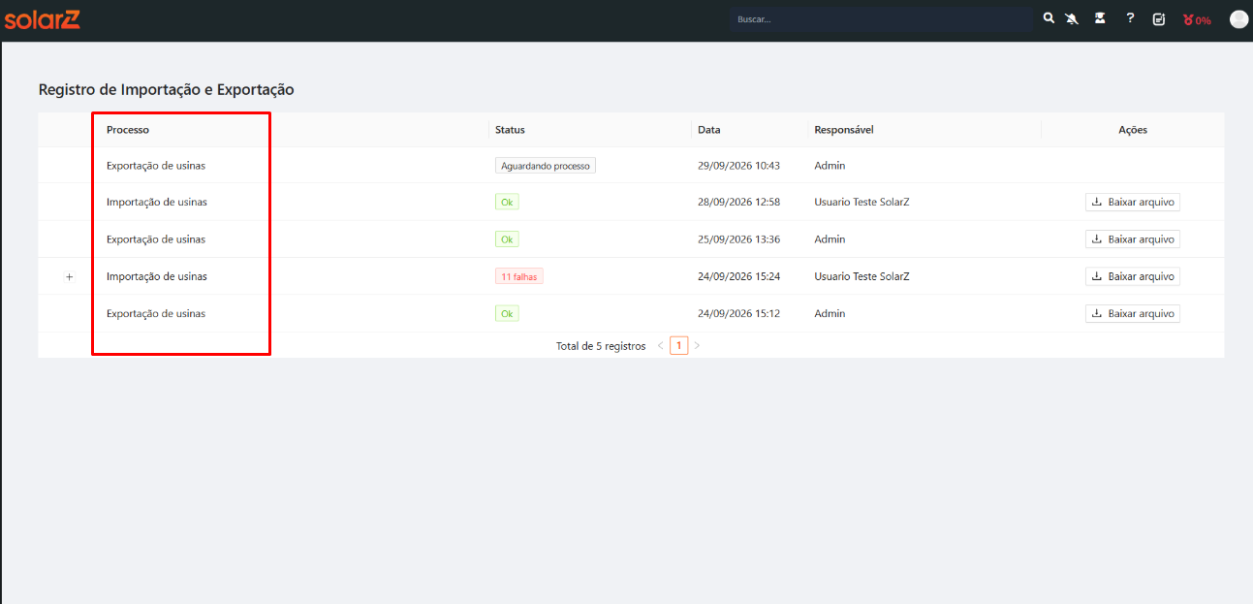Click the search magnifier icon
The height and width of the screenshot is (604, 1253).
point(1049,18)
